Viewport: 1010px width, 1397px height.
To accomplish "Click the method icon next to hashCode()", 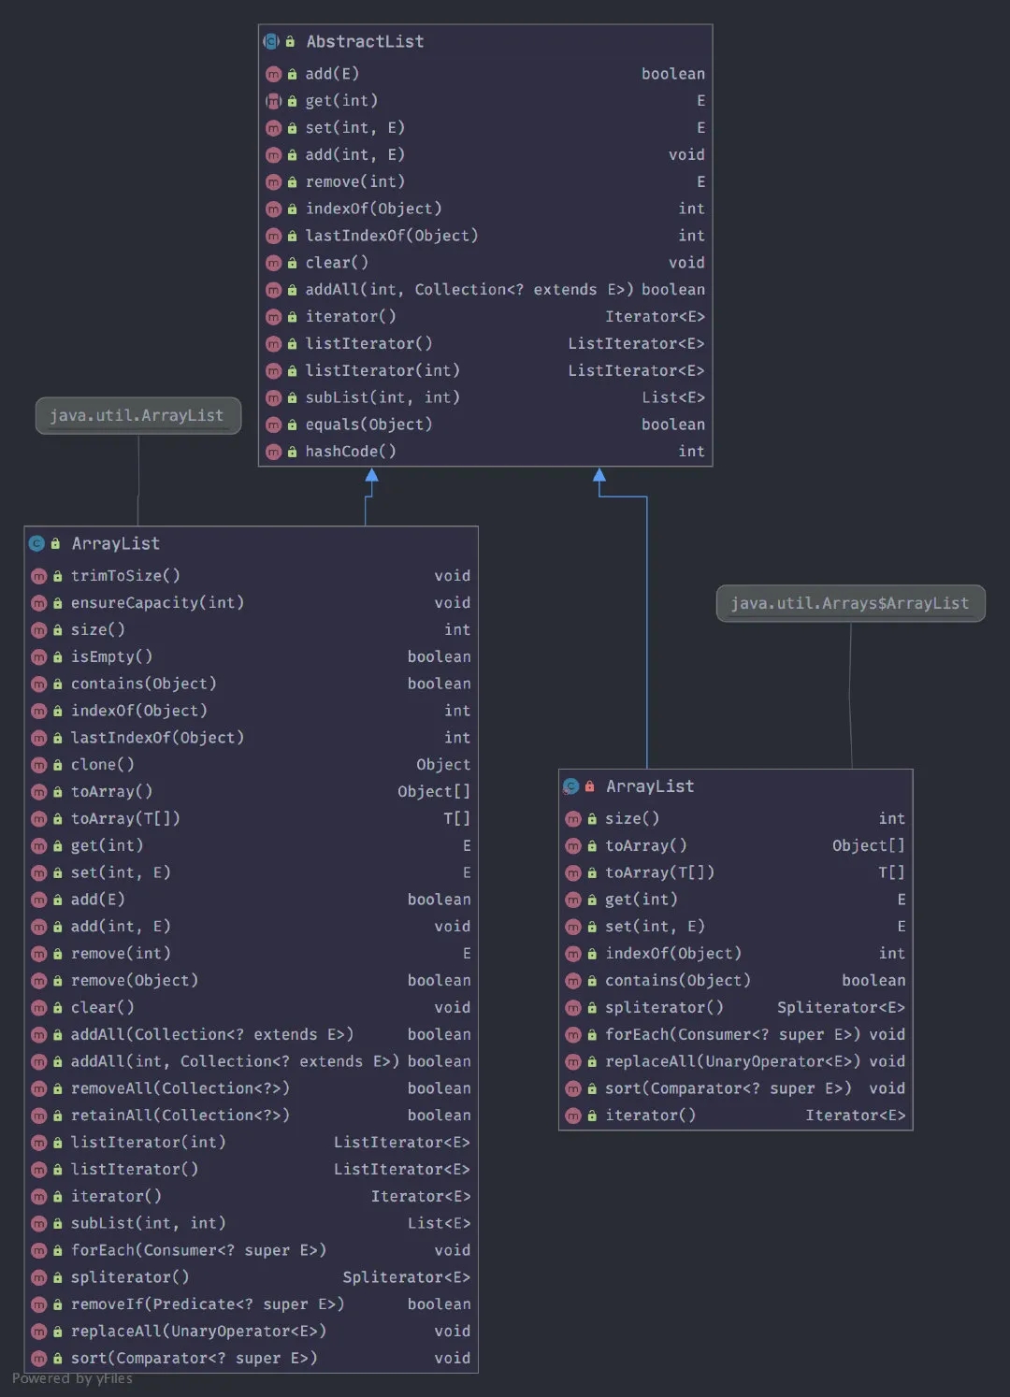I will pos(273,453).
